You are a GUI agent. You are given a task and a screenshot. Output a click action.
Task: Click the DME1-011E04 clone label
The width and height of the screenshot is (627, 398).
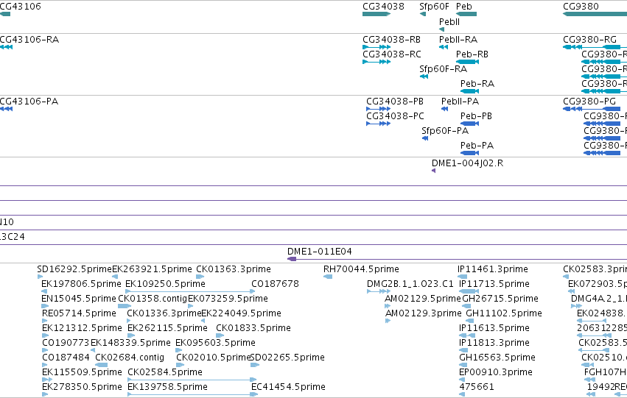pyautogui.click(x=320, y=252)
